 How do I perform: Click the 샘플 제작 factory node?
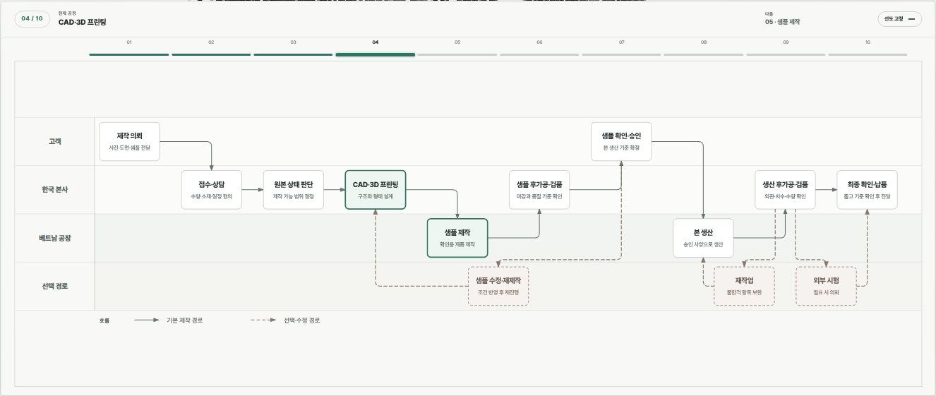(x=457, y=238)
